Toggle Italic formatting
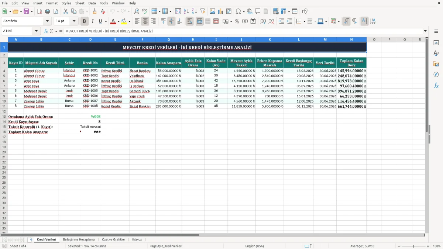 (x=93, y=21)
